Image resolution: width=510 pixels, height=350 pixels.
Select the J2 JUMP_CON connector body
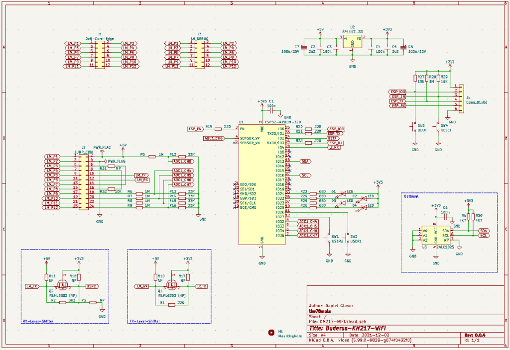(83, 182)
